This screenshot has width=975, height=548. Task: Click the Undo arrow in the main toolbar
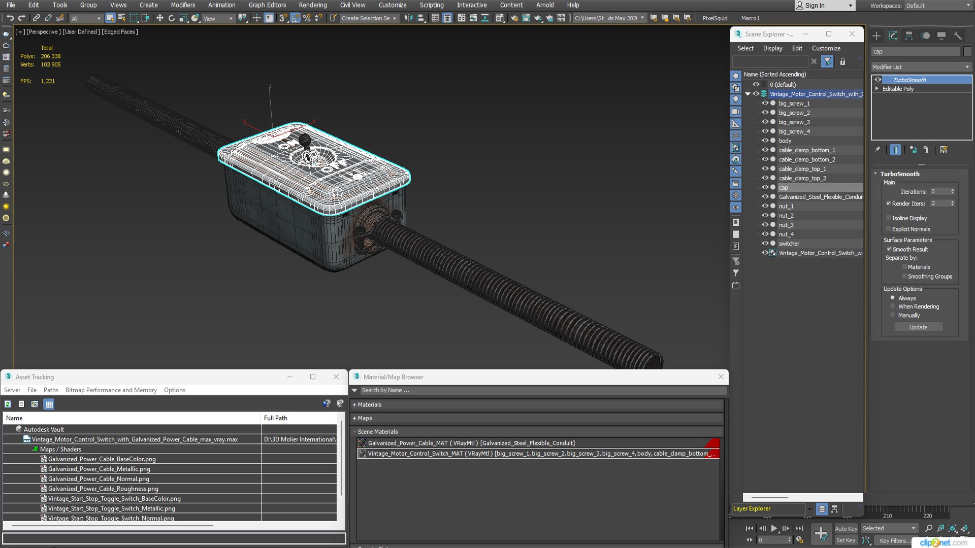pyautogui.click(x=10, y=18)
